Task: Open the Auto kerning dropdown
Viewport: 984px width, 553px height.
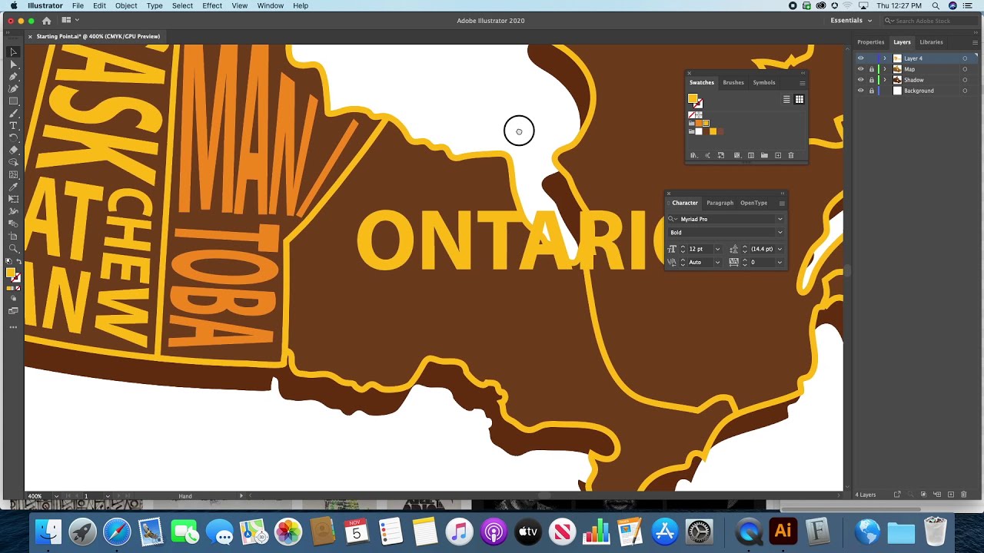Action: [x=717, y=263]
